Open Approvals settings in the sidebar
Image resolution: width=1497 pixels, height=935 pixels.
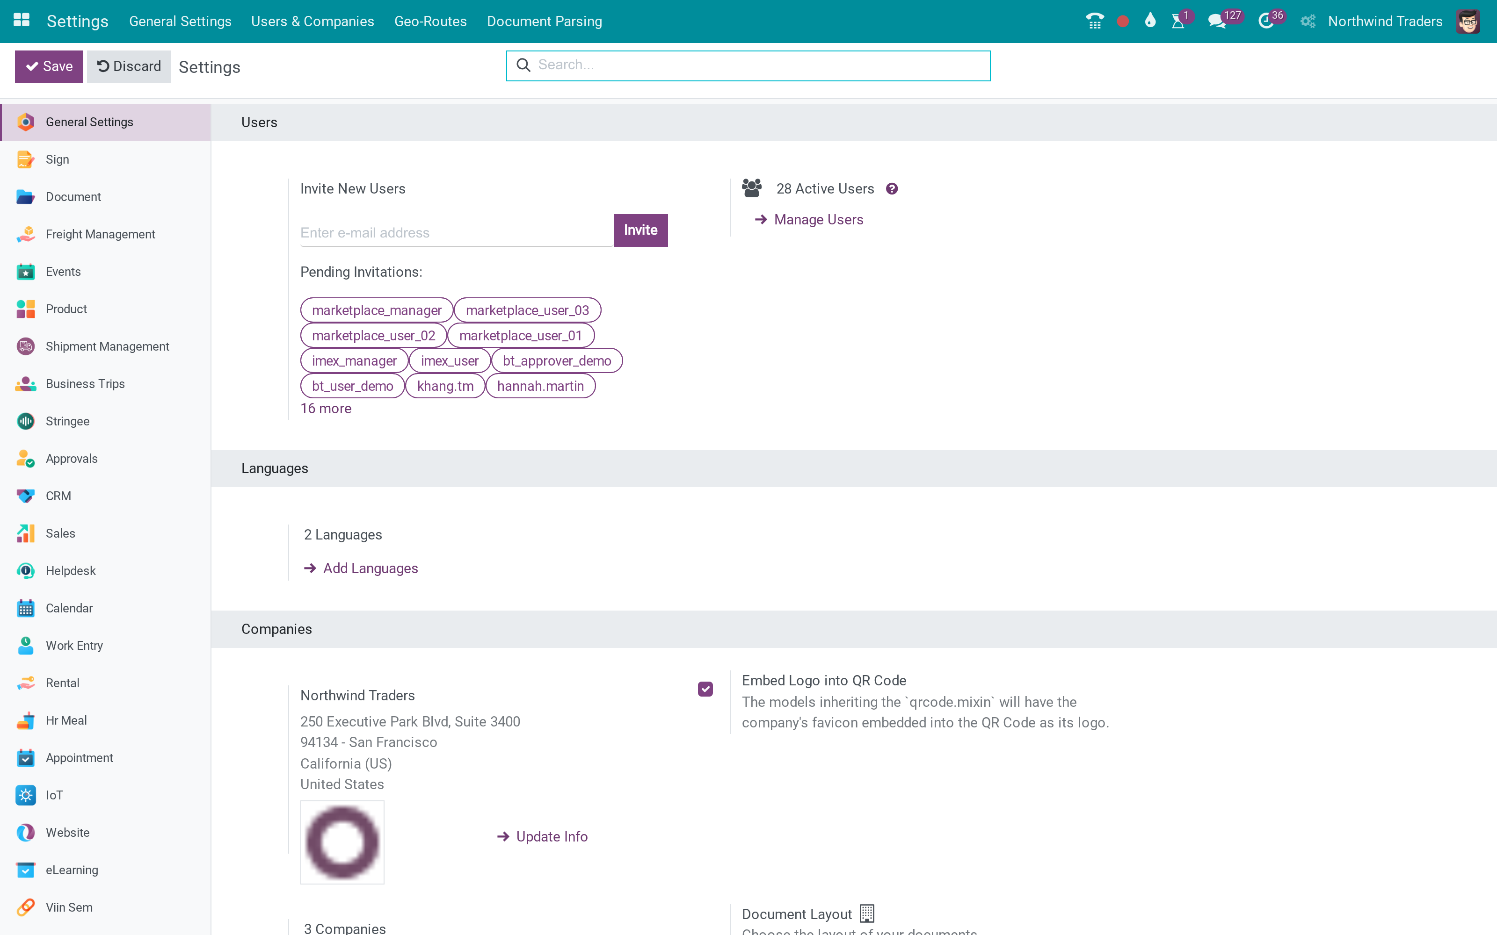[105, 459]
